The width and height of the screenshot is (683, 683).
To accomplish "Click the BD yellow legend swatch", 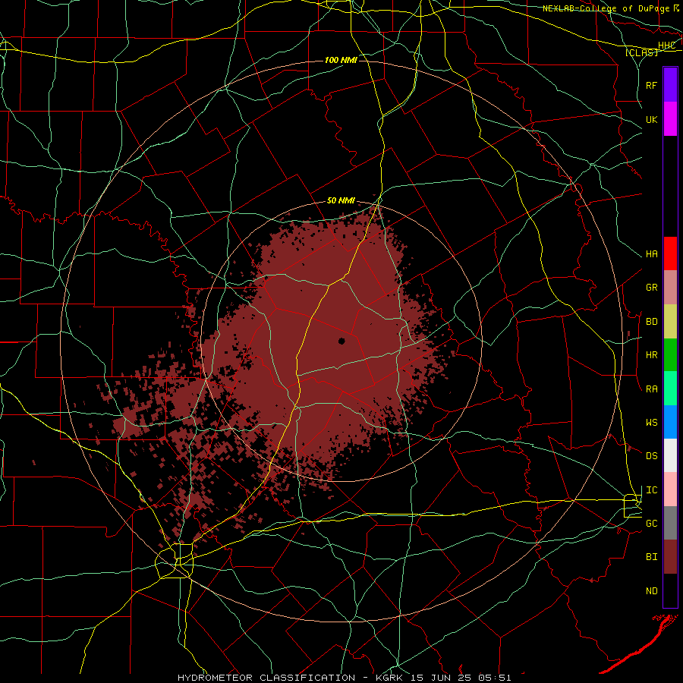I will coord(670,321).
